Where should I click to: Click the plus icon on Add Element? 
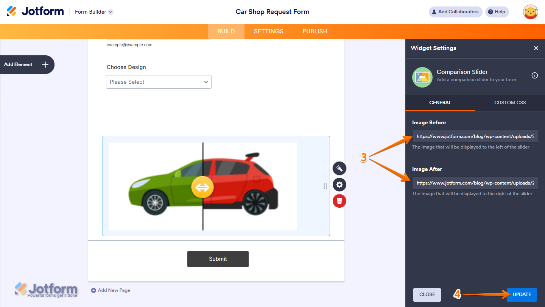(45, 64)
